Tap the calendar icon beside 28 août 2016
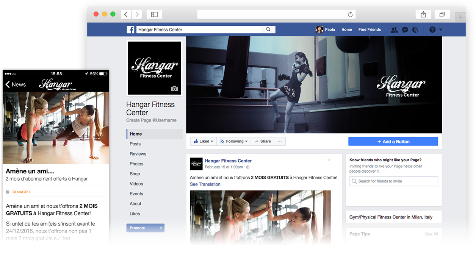The height and width of the screenshot is (273, 476). pyautogui.click(x=8, y=192)
